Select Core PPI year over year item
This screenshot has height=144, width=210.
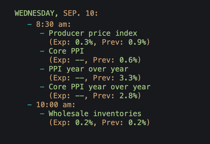pos(100,87)
